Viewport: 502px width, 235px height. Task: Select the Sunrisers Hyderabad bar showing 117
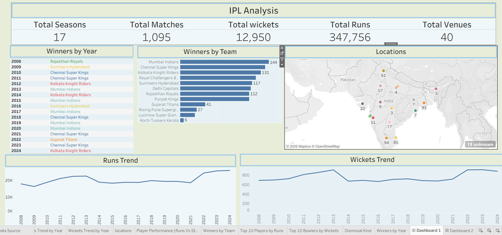point(216,83)
